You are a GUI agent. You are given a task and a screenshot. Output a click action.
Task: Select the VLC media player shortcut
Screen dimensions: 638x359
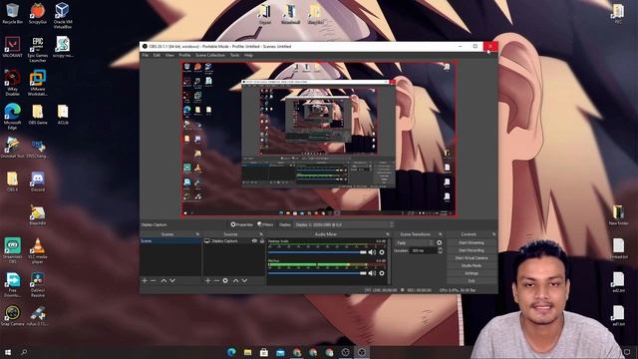tap(38, 251)
